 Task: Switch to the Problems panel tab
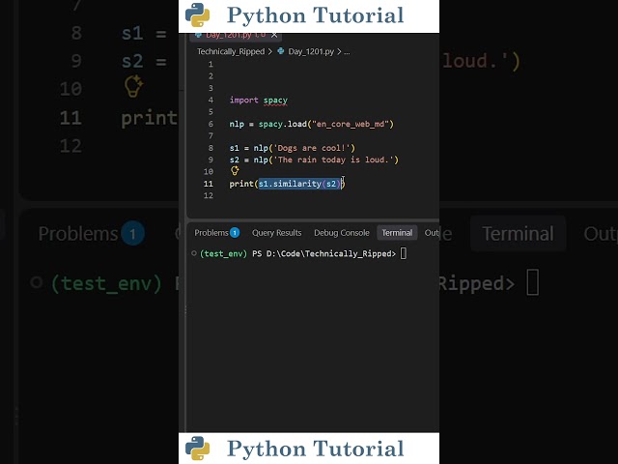coord(211,233)
